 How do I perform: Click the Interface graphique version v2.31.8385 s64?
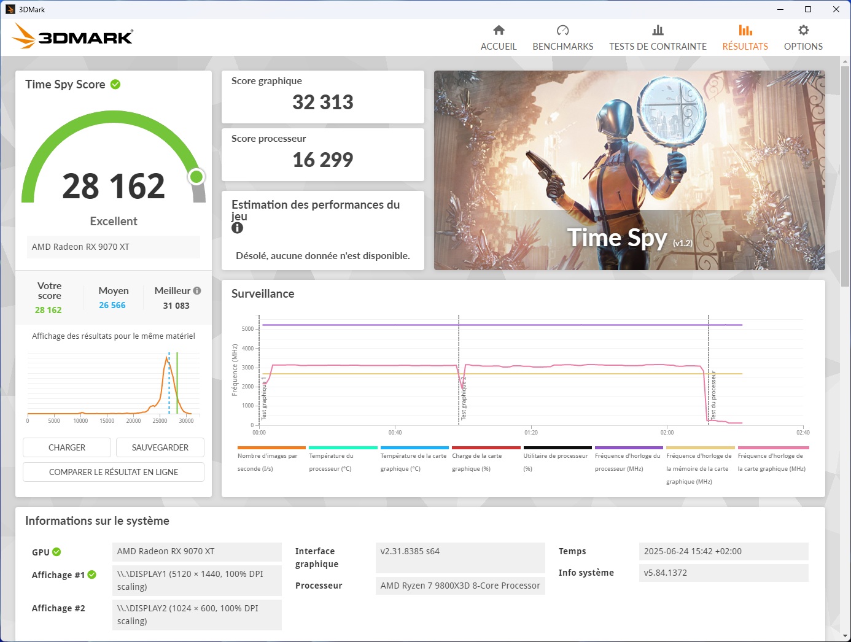click(x=460, y=557)
